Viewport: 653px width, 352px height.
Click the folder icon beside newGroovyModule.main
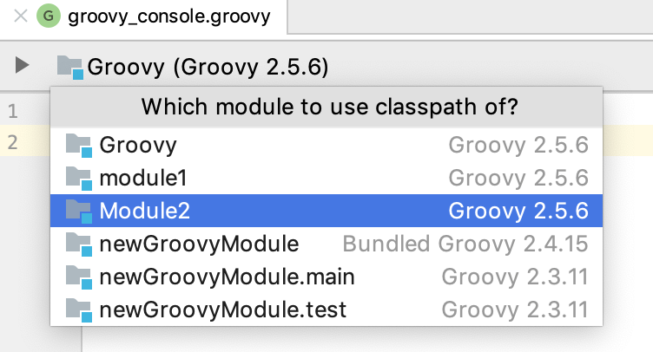[80, 277]
